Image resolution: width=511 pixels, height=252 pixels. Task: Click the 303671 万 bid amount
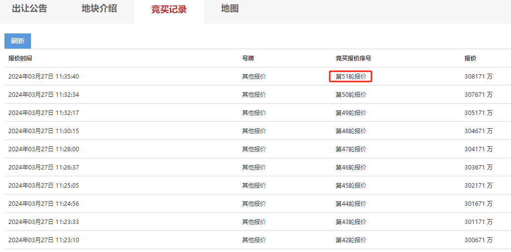tap(478, 168)
